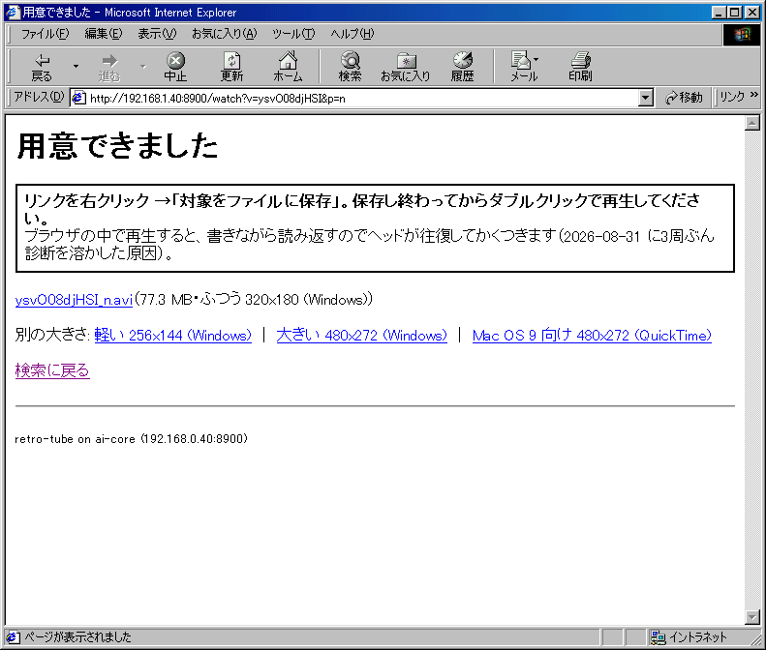Open the forward history dropdown arrow
Viewport: 766px width, 650px height.
point(143,66)
